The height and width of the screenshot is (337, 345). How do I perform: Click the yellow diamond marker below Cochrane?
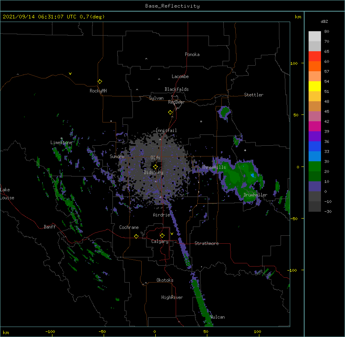pyautogui.click(x=136, y=236)
